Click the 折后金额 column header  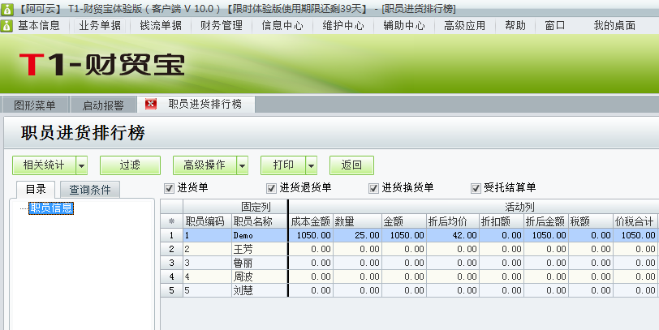tap(546, 221)
